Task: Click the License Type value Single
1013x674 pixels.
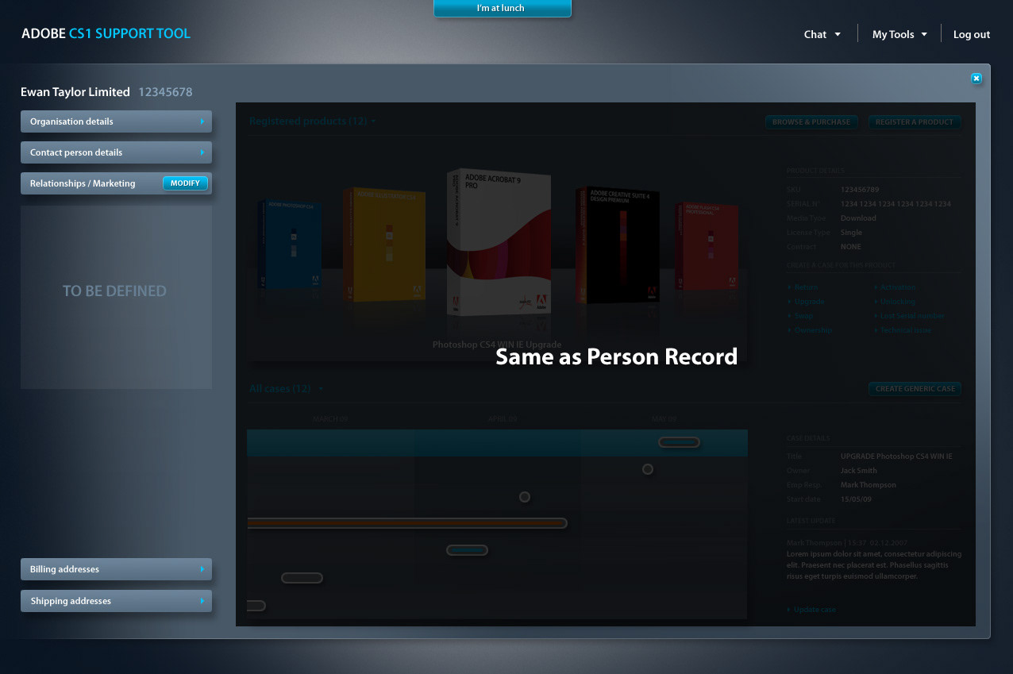Action: (851, 233)
